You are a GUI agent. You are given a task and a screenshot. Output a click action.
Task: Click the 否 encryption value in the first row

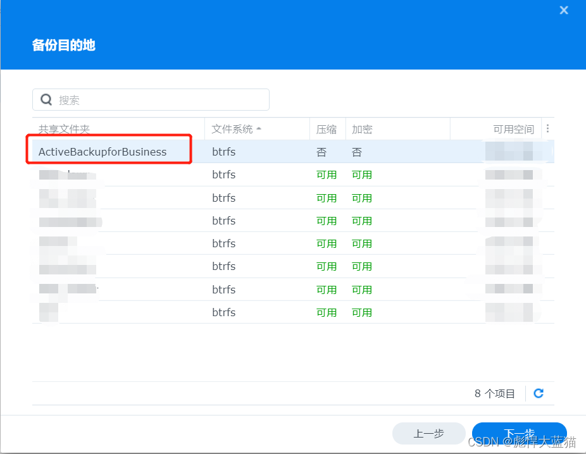pos(357,152)
